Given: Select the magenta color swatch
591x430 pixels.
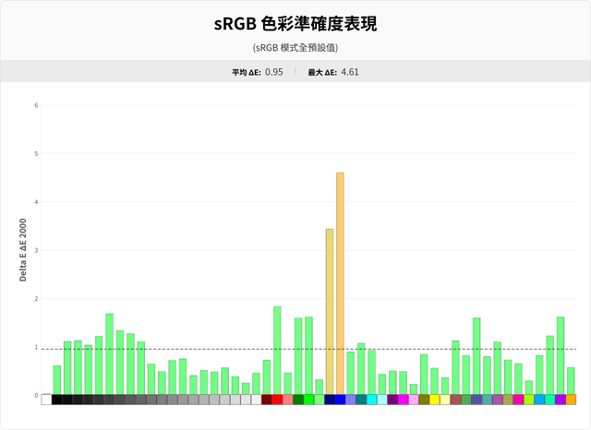Looking at the screenshot, I should tap(403, 400).
